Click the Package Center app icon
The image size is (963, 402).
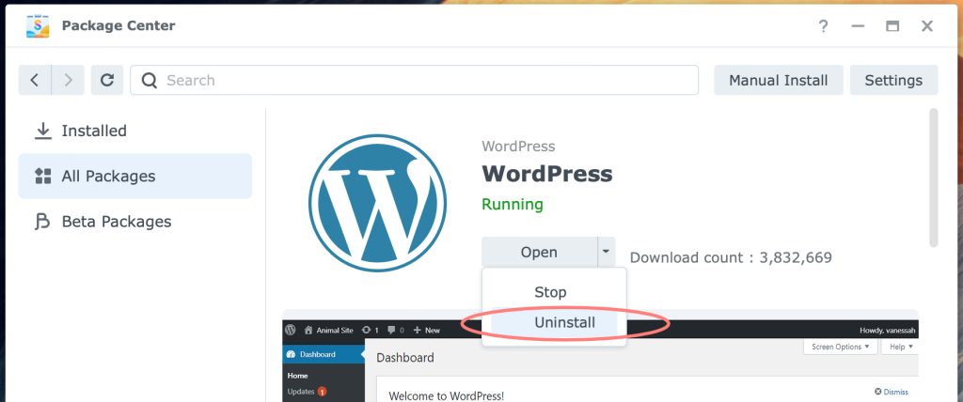[x=38, y=25]
